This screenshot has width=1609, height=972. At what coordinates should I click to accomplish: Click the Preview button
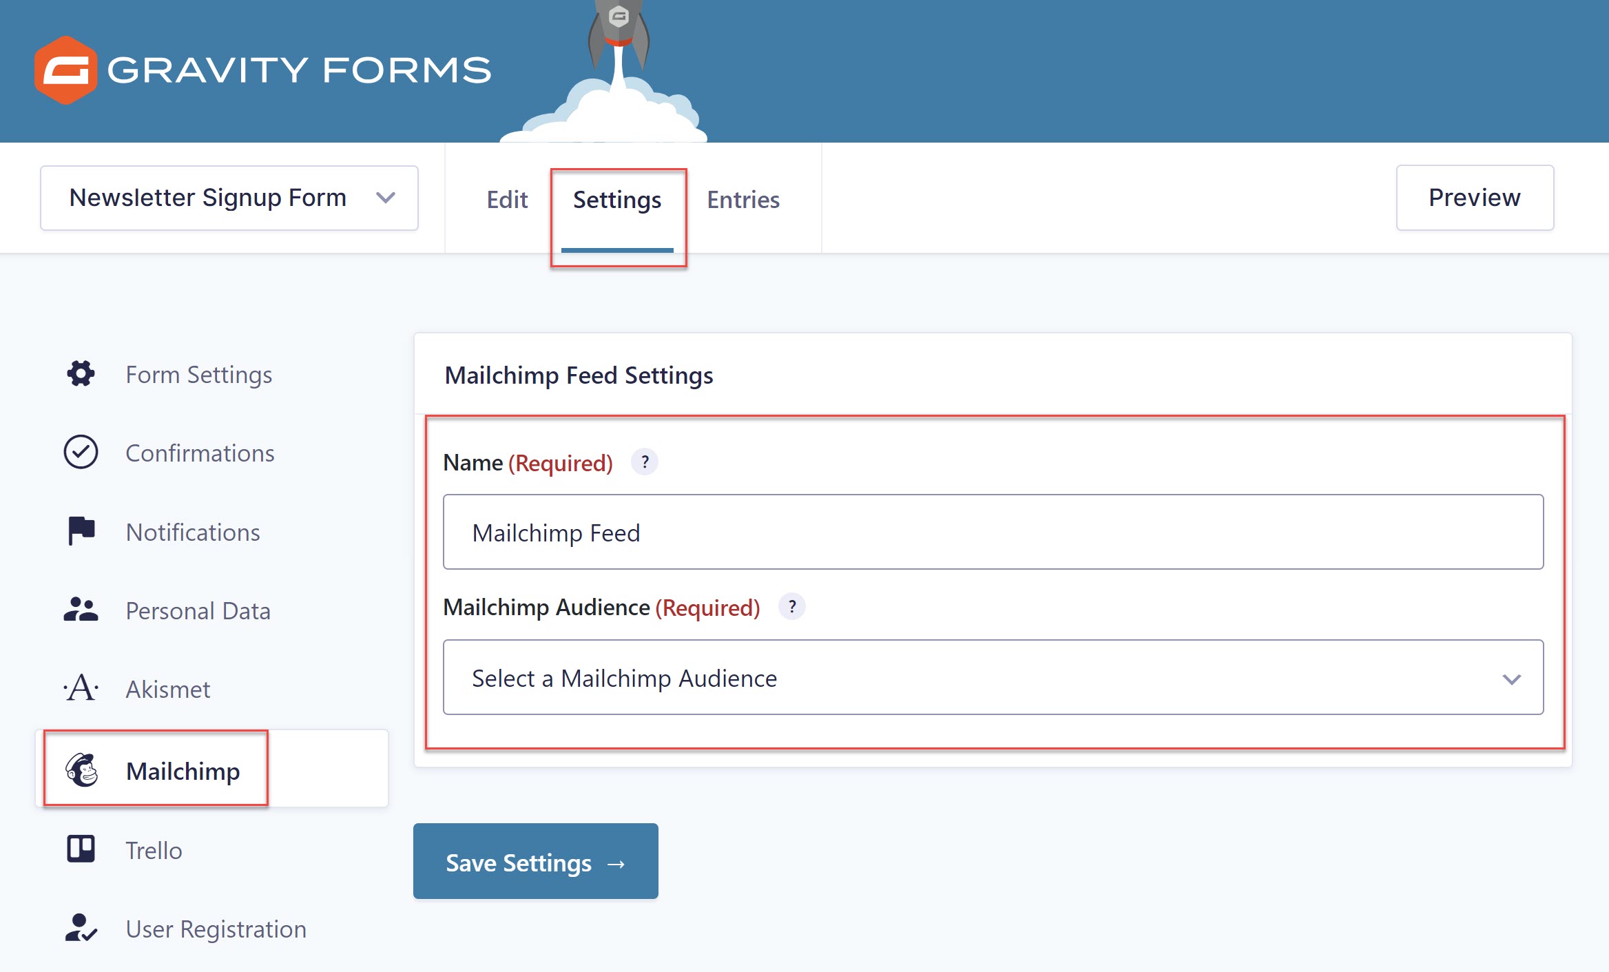point(1475,198)
